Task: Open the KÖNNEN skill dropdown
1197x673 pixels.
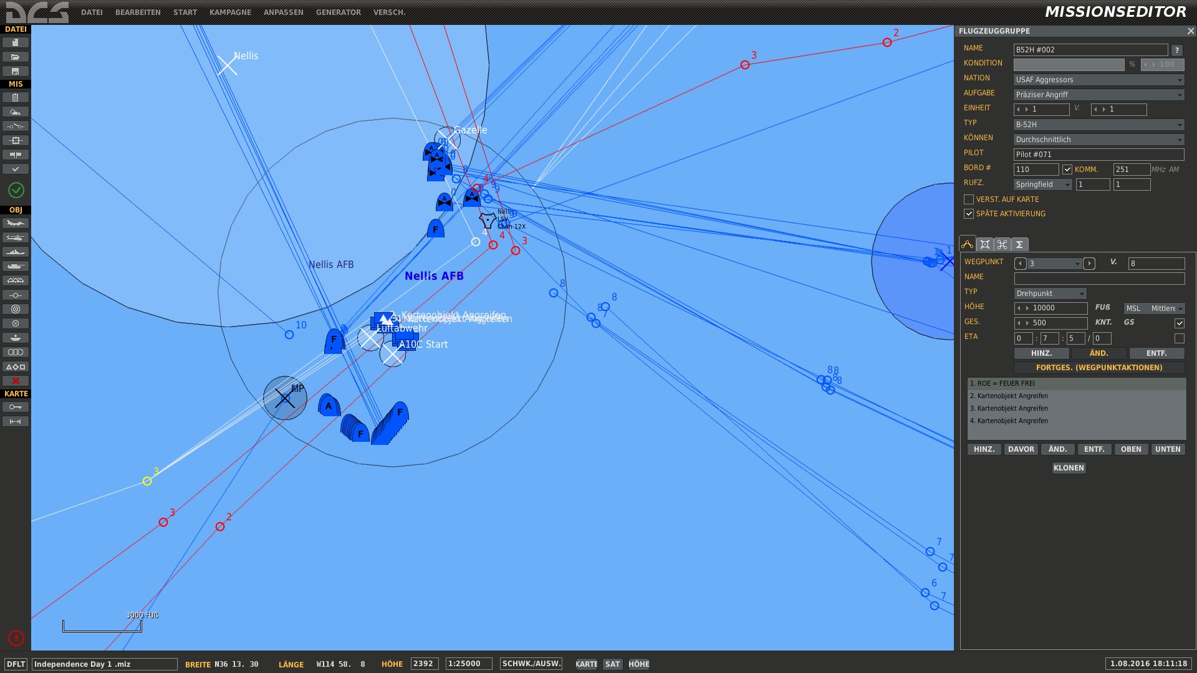Action: pyautogui.click(x=1098, y=140)
